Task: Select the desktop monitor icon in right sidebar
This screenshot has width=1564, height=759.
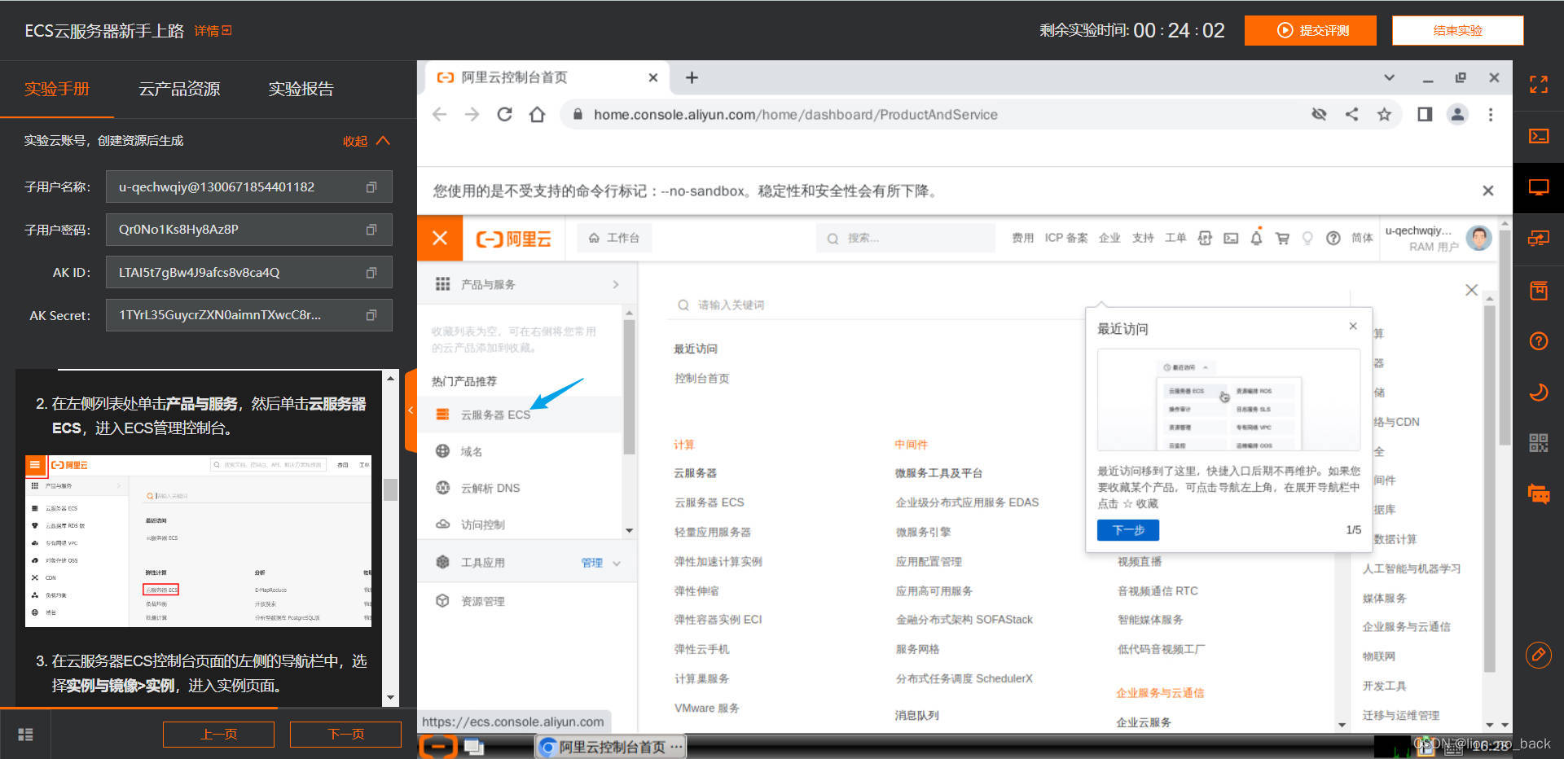Action: pyautogui.click(x=1538, y=187)
